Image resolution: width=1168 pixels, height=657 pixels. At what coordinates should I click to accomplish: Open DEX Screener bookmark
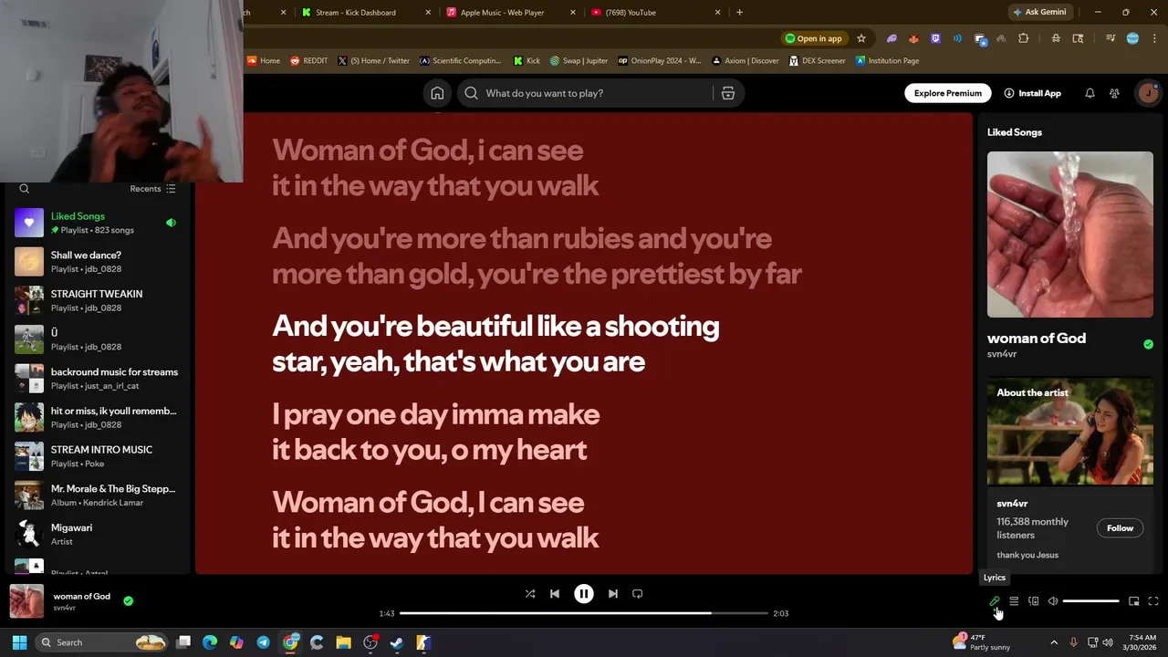coord(817,61)
